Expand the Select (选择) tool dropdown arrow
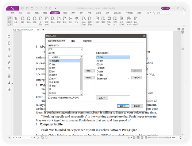Image resolution: width=192 pixels, height=146 pixels. 16,24
